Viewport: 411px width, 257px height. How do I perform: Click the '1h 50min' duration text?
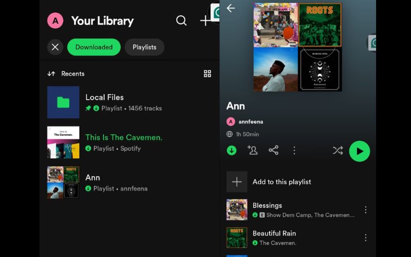(247, 134)
